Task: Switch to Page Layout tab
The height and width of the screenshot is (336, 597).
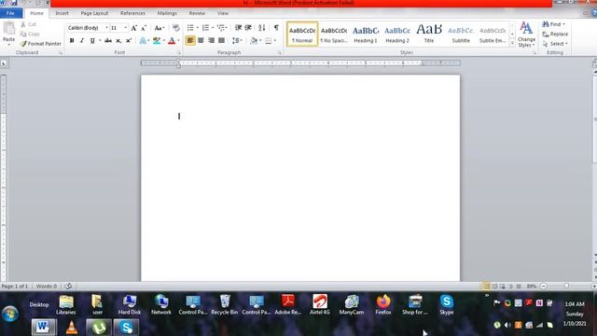Action: [94, 13]
